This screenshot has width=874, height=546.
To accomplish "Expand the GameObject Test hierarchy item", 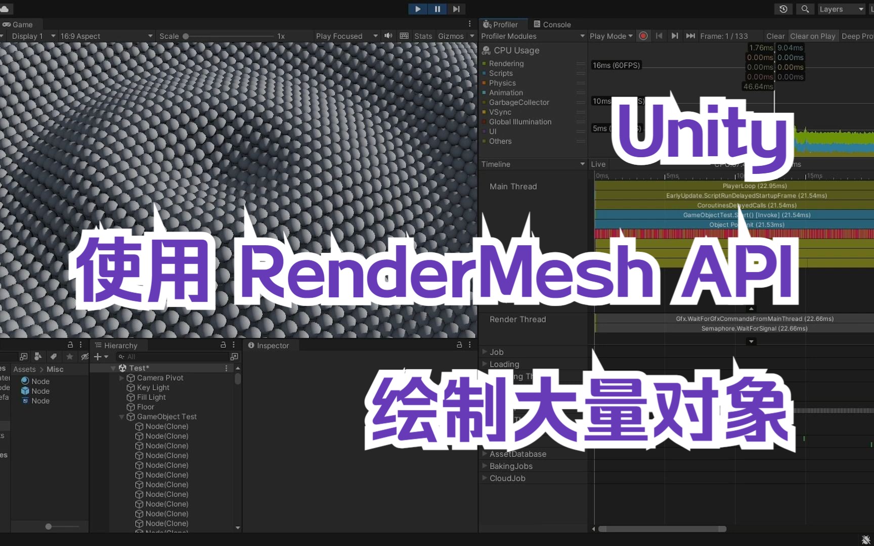I will (121, 417).
